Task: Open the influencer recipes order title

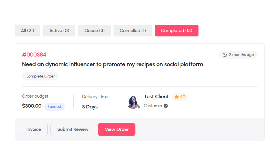Action: (113, 64)
